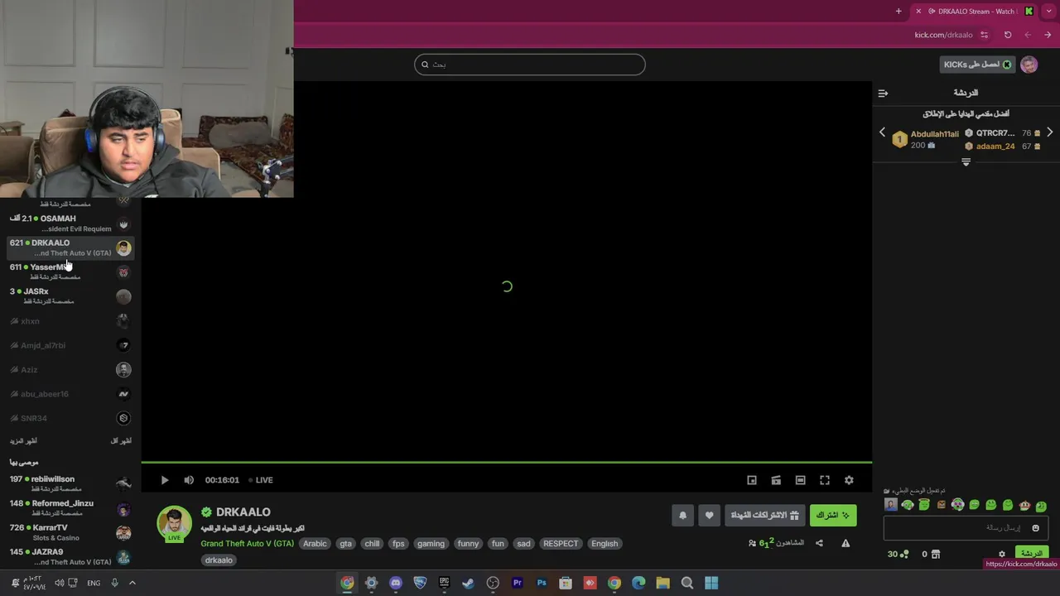Click the green subscribe button

tap(833, 515)
